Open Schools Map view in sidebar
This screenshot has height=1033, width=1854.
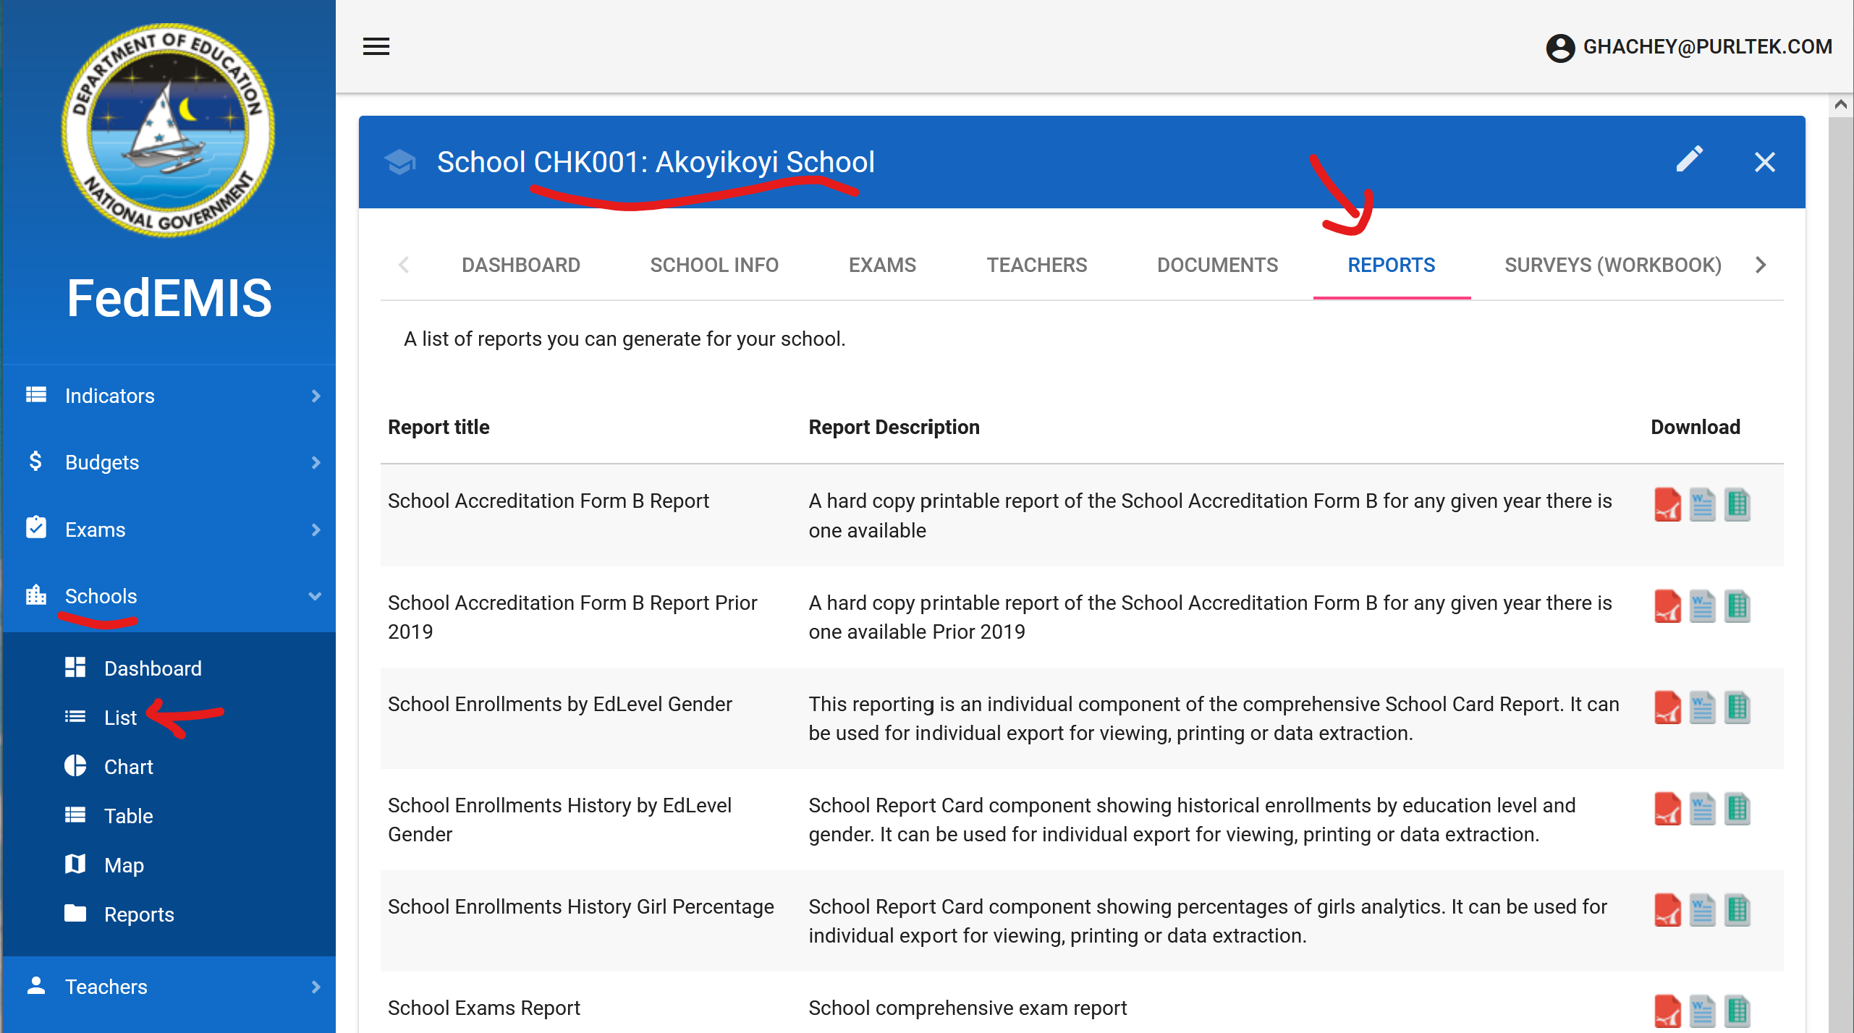[x=124, y=865]
